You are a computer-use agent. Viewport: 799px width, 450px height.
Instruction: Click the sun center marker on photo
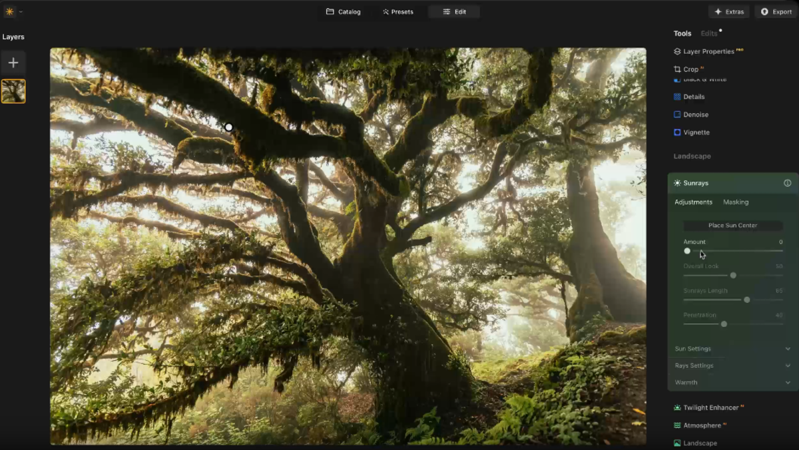click(x=228, y=127)
